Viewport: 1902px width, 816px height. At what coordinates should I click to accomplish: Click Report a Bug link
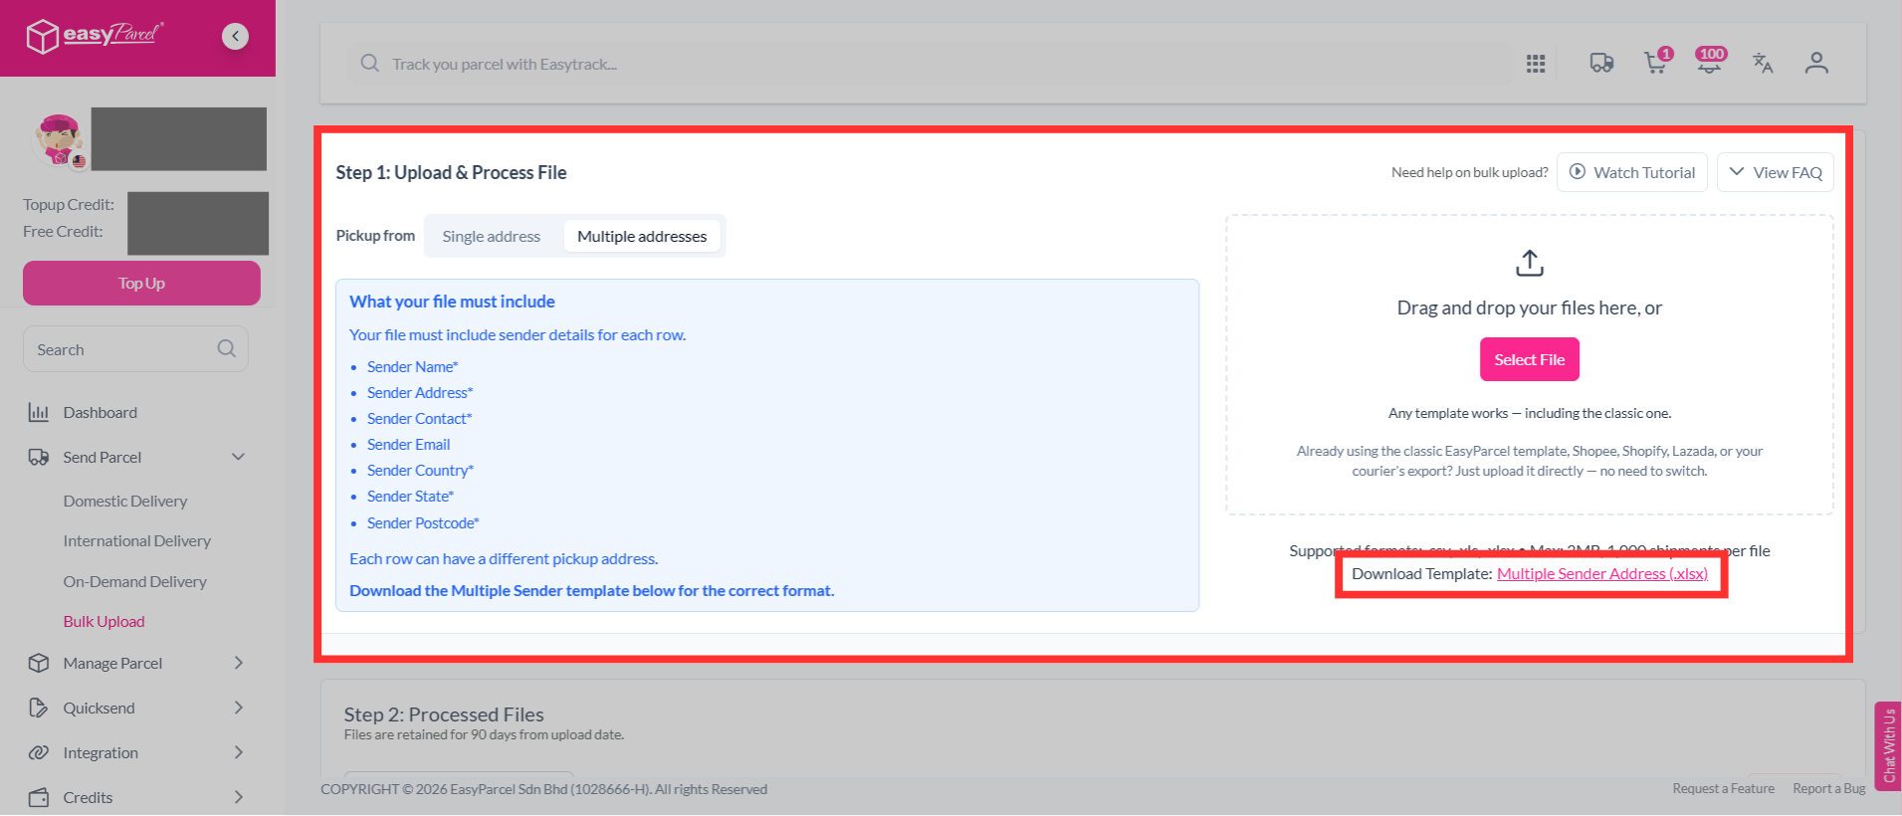click(x=1829, y=788)
